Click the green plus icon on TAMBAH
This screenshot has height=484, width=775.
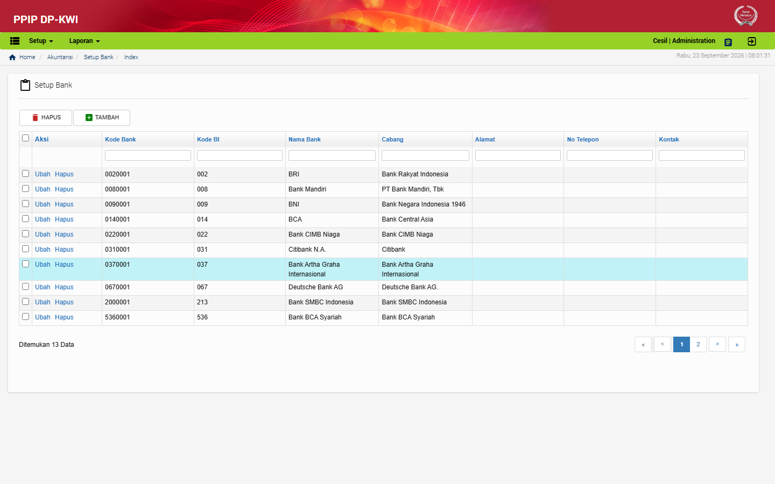click(x=89, y=117)
